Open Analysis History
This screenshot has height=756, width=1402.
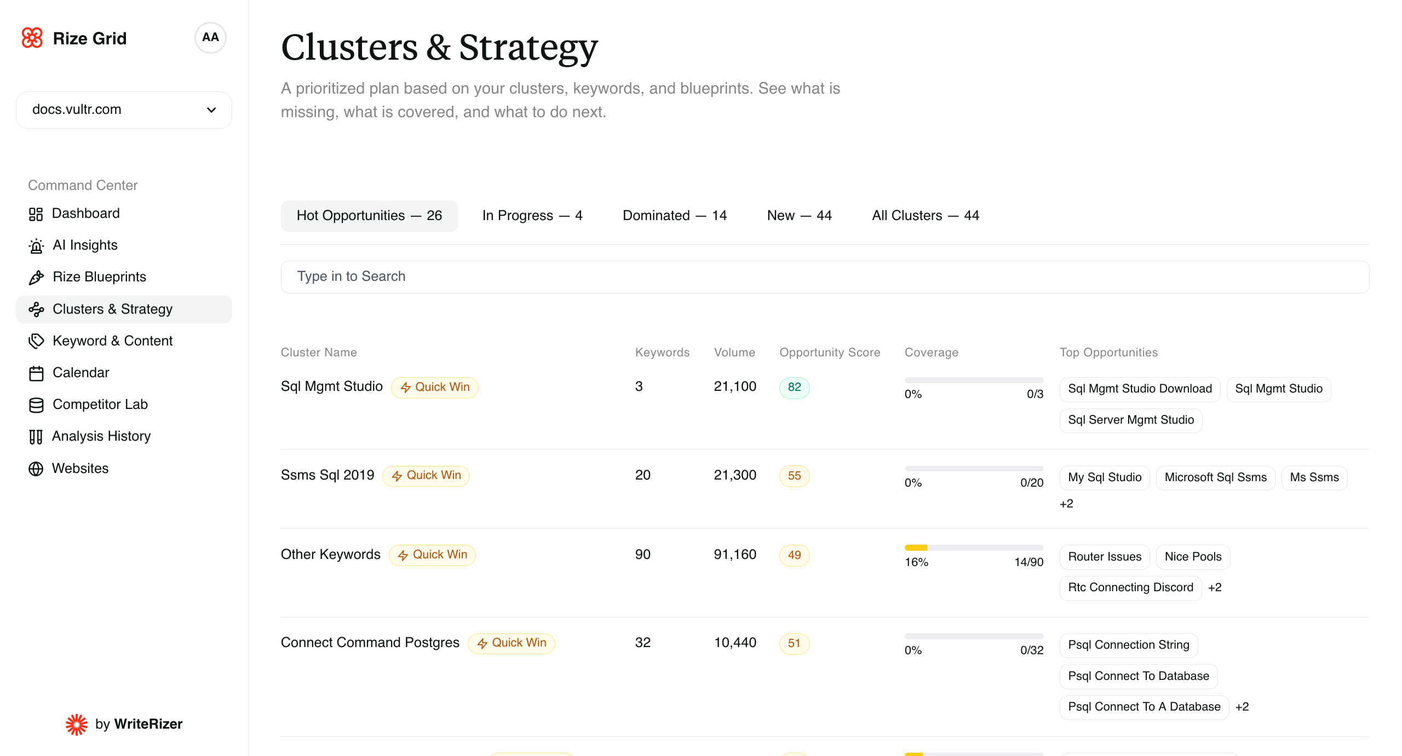(101, 436)
